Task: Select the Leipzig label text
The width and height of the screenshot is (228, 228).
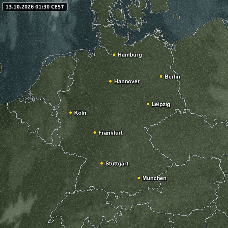Action: (161, 104)
